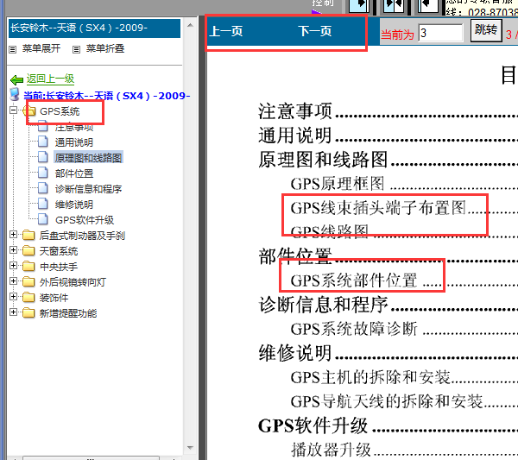Screen dimensions: 518x460
Task: Click the 跳转 jump button
Action: [486, 30]
